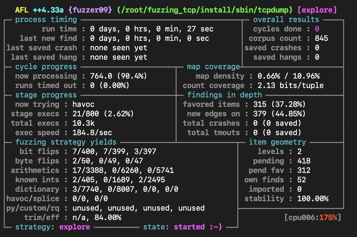Click the 'favored items' label
This screenshot has height=237, width=357.
[x=211, y=105]
